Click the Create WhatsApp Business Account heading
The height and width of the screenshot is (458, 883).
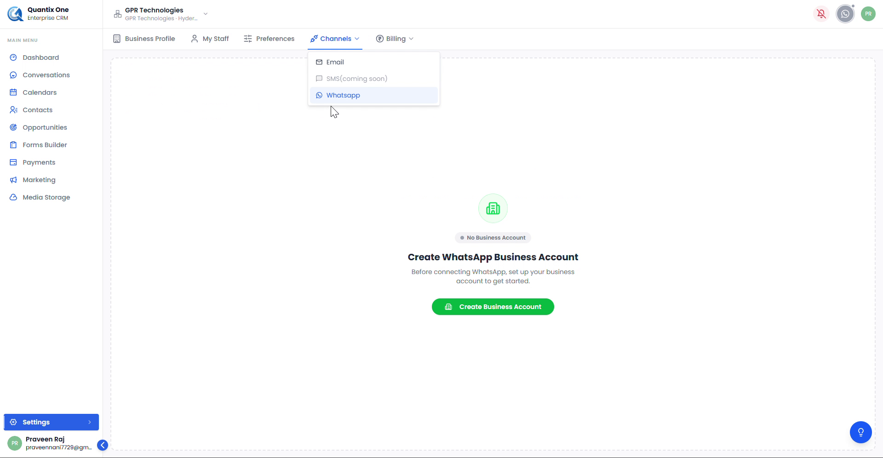pyautogui.click(x=493, y=257)
